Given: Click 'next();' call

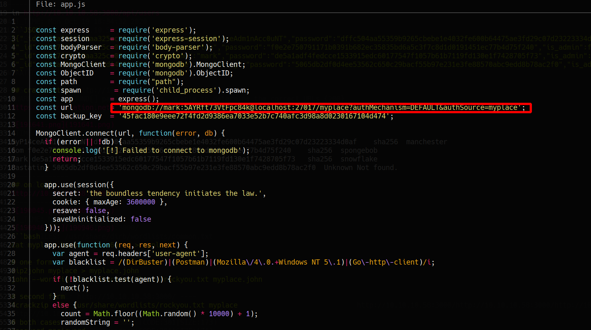Looking at the screenshot, I should (75, 288).
